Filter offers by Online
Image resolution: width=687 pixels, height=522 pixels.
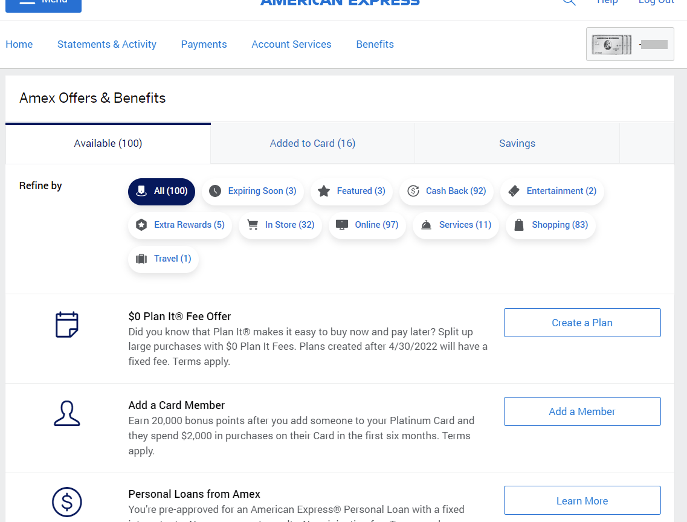(367, 225)
